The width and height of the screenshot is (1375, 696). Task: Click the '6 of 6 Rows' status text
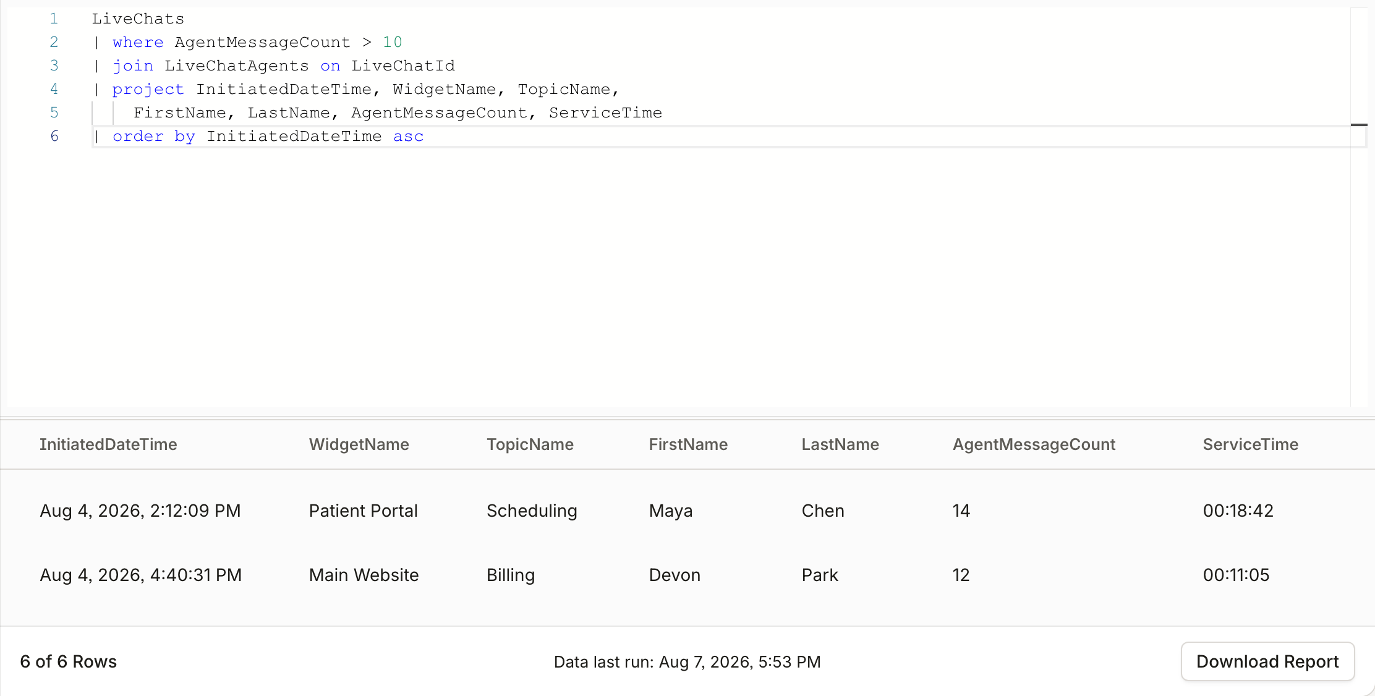(x=68, y=661)
